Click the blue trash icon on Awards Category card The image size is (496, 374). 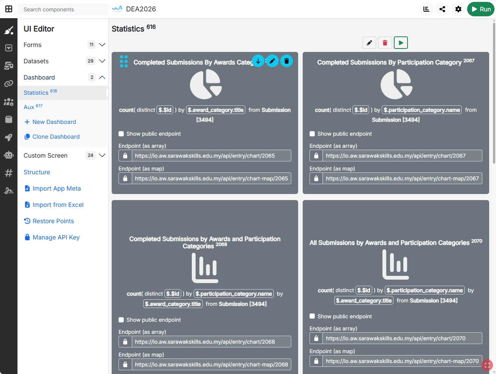click(x=287, y=61)
